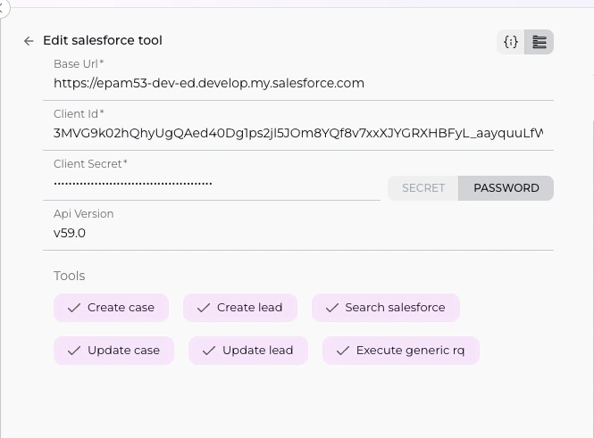Switch to form view icon
This screenshot has width=594, height=438.
540,42
